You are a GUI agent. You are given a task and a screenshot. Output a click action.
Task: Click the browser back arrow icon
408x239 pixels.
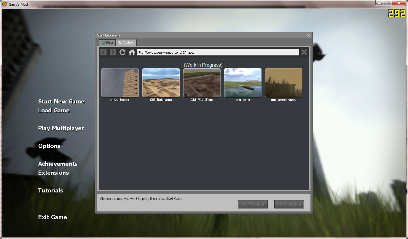pos(103,52)
